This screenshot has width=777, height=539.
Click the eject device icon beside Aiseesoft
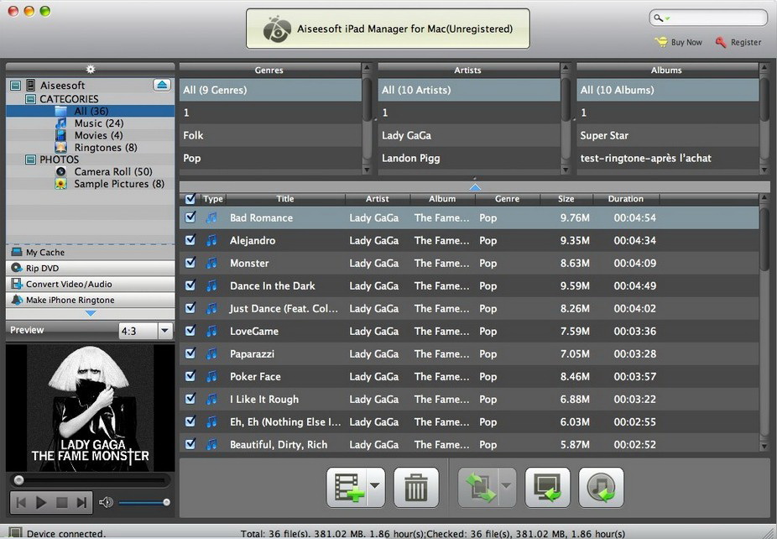point(163,85)
